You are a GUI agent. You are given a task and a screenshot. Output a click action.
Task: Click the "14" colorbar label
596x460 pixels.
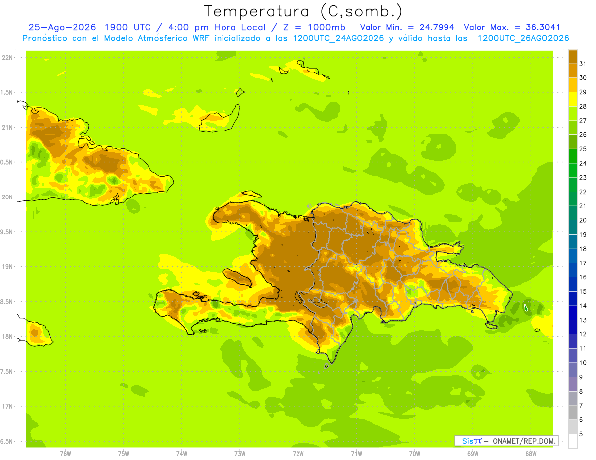[583, 306]
